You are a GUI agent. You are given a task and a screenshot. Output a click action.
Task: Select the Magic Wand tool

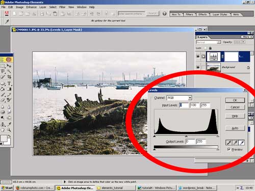tap(9, 71)
